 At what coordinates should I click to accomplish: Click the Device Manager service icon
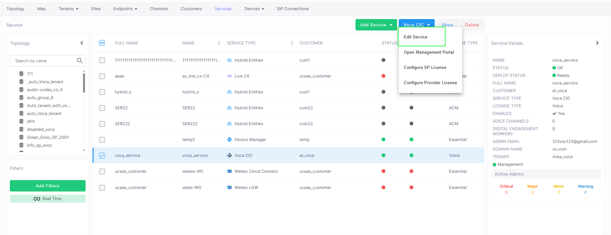(x=229, y=139)
